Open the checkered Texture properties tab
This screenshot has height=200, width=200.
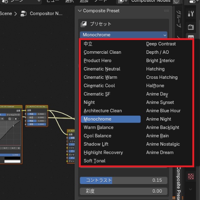(191, 176)
